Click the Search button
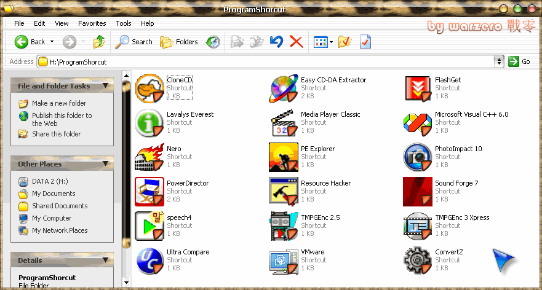 click(x=134, y=42)
